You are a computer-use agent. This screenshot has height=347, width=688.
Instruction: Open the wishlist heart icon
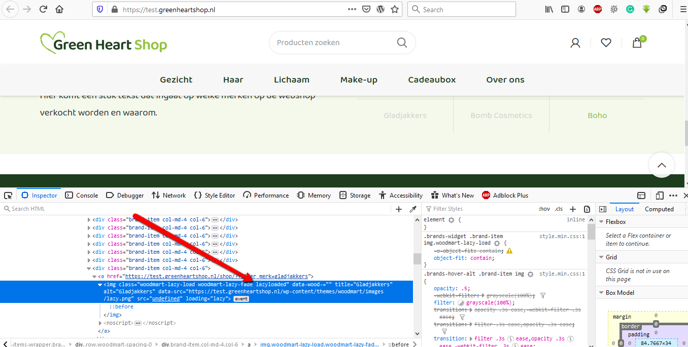point(606,43)
